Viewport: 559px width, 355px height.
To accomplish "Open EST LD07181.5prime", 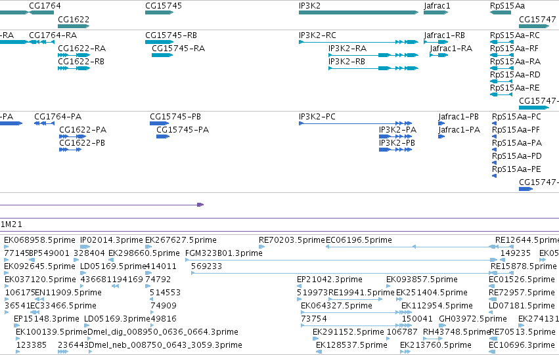I will click(x=522, y=306).
